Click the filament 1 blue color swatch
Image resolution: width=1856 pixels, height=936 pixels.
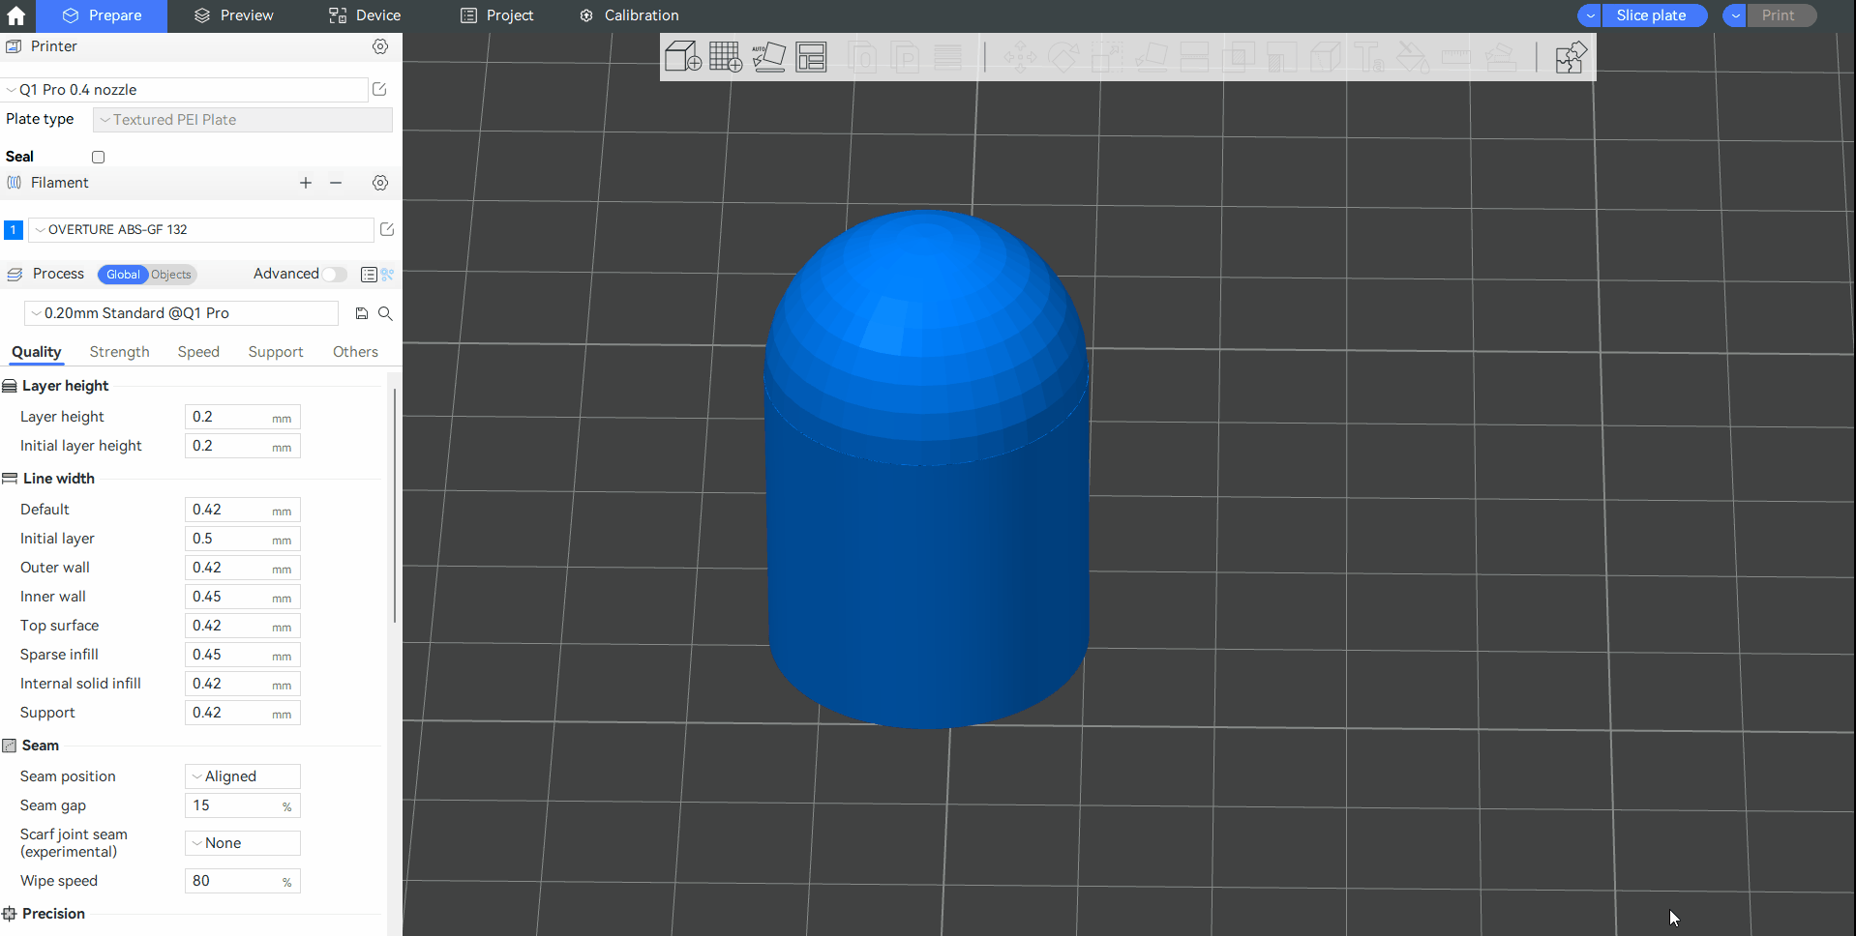[x=14, y=230]
